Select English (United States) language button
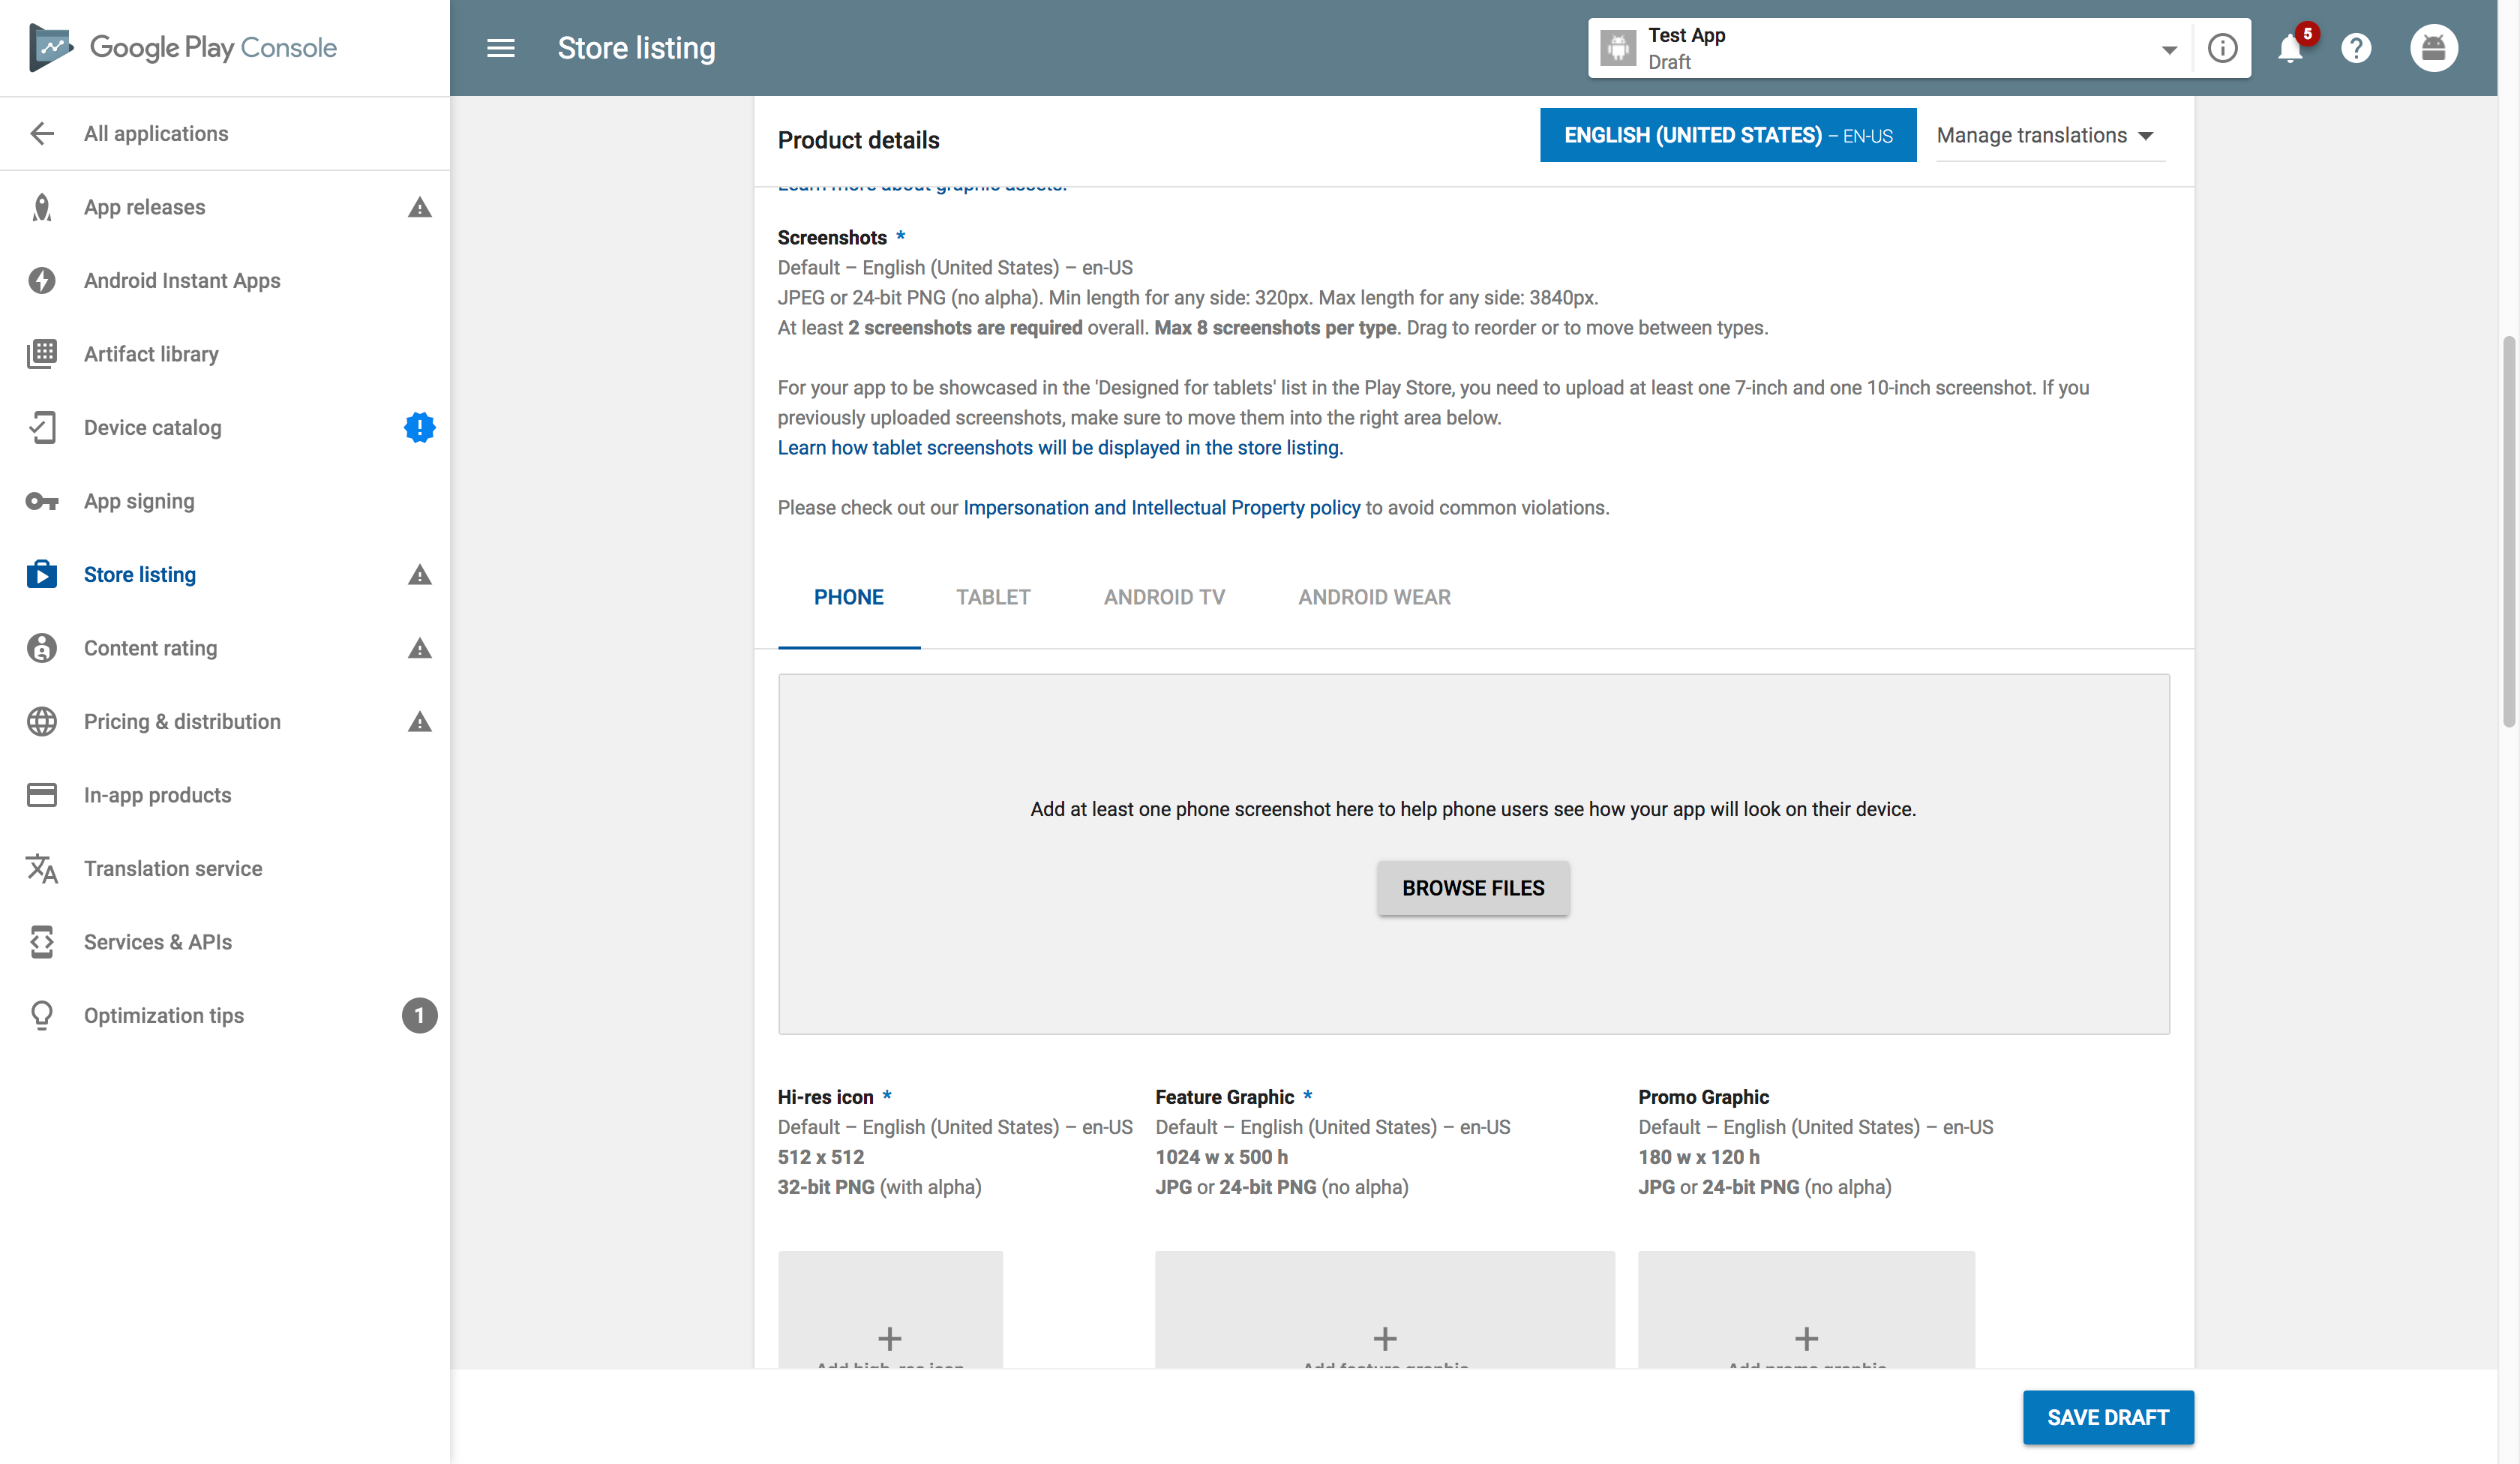This screenshot has width=2520, height=1464. (1727, 135)
